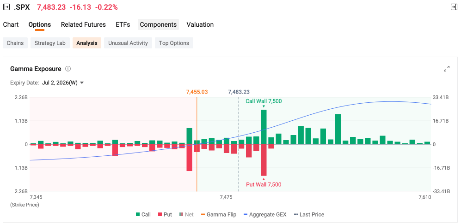Open the Valuation tab
The height and width of the screenshot is (224, 461).
coord(200,24)
